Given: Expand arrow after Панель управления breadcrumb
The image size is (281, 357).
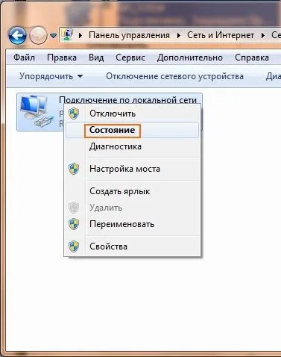Looking at the screenshot, I should [x=179, y=36].
